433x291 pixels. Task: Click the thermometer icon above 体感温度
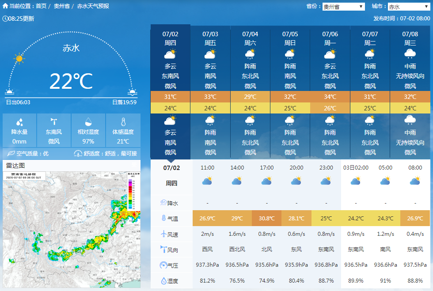(123, 122)
